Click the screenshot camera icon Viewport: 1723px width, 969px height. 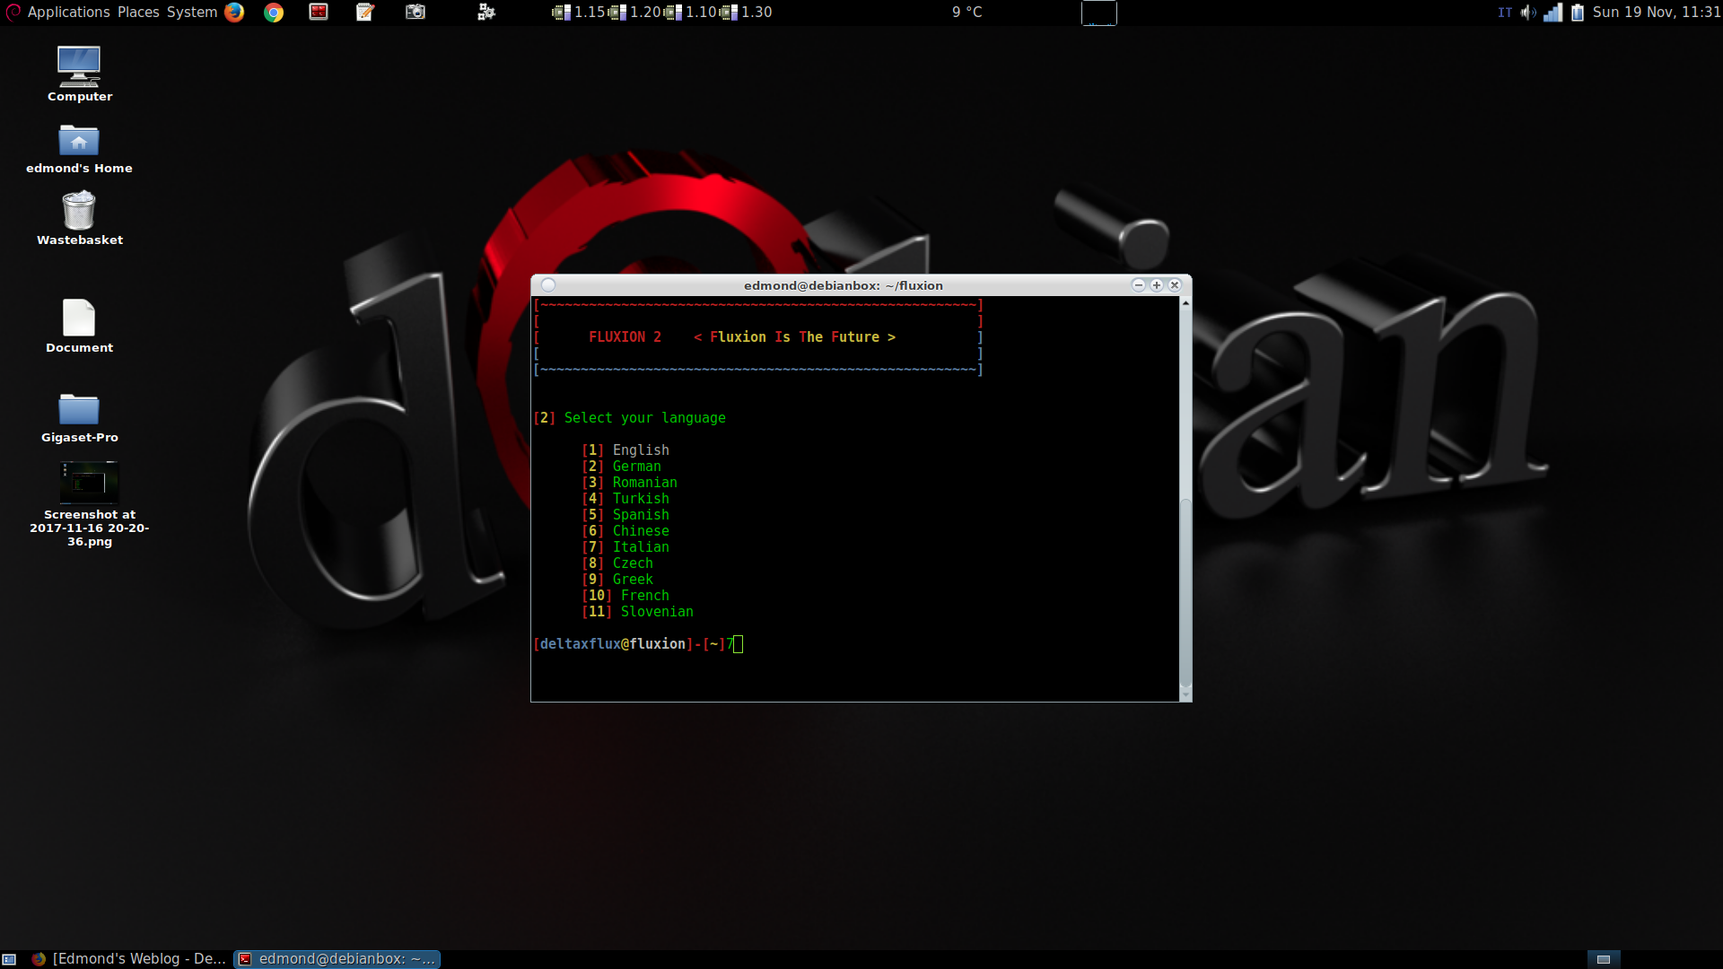click(415, 12)
